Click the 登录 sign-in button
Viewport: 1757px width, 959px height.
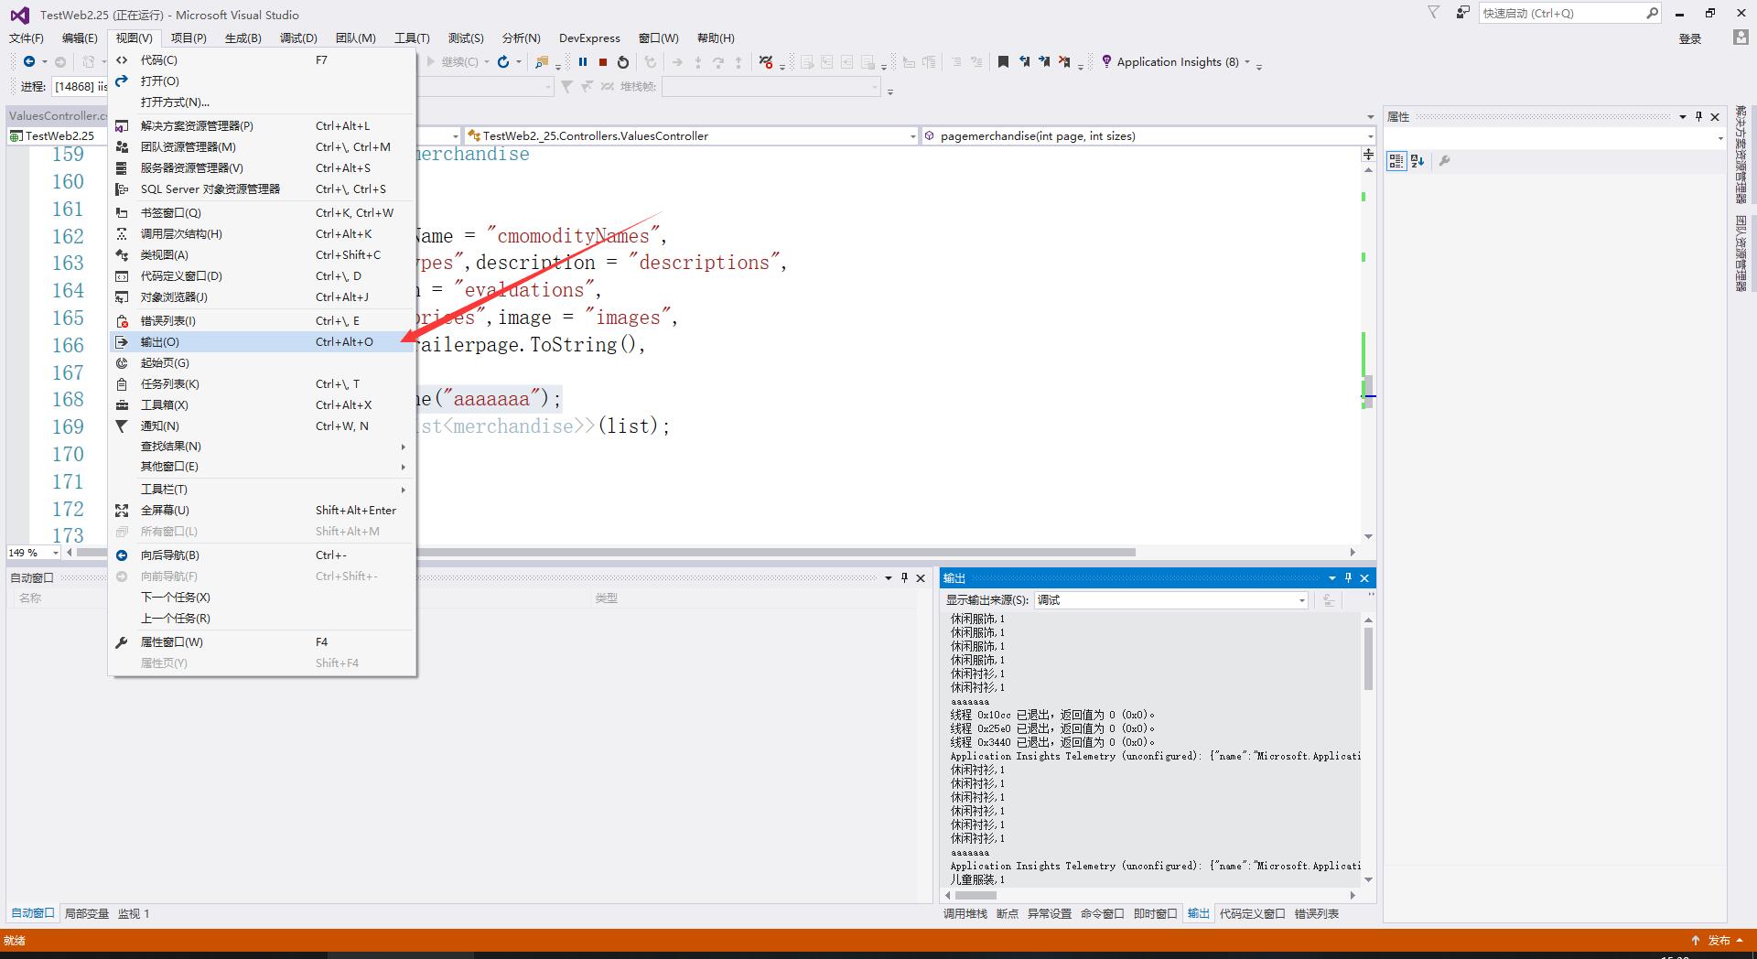[1690, 38]
